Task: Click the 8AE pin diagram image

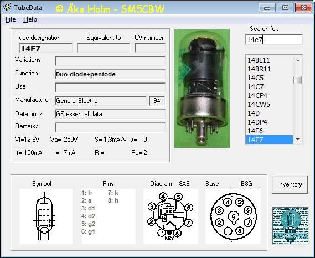Action: click(171, 216)
